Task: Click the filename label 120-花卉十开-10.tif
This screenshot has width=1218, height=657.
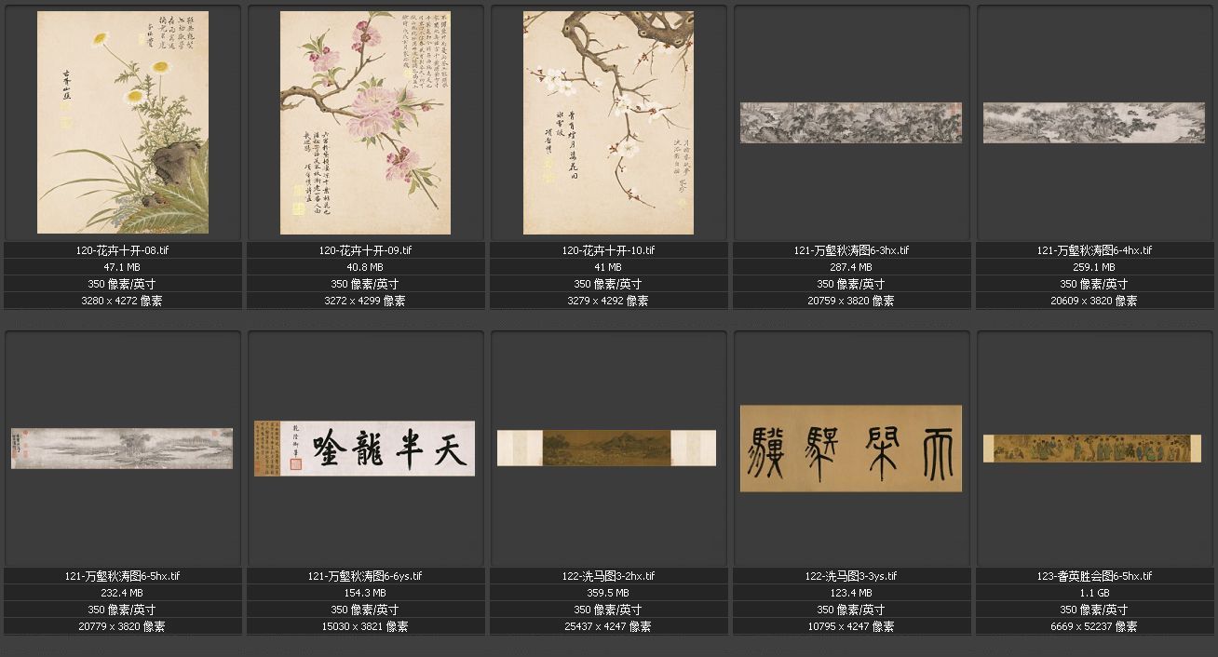Action: tap(608, 250)
